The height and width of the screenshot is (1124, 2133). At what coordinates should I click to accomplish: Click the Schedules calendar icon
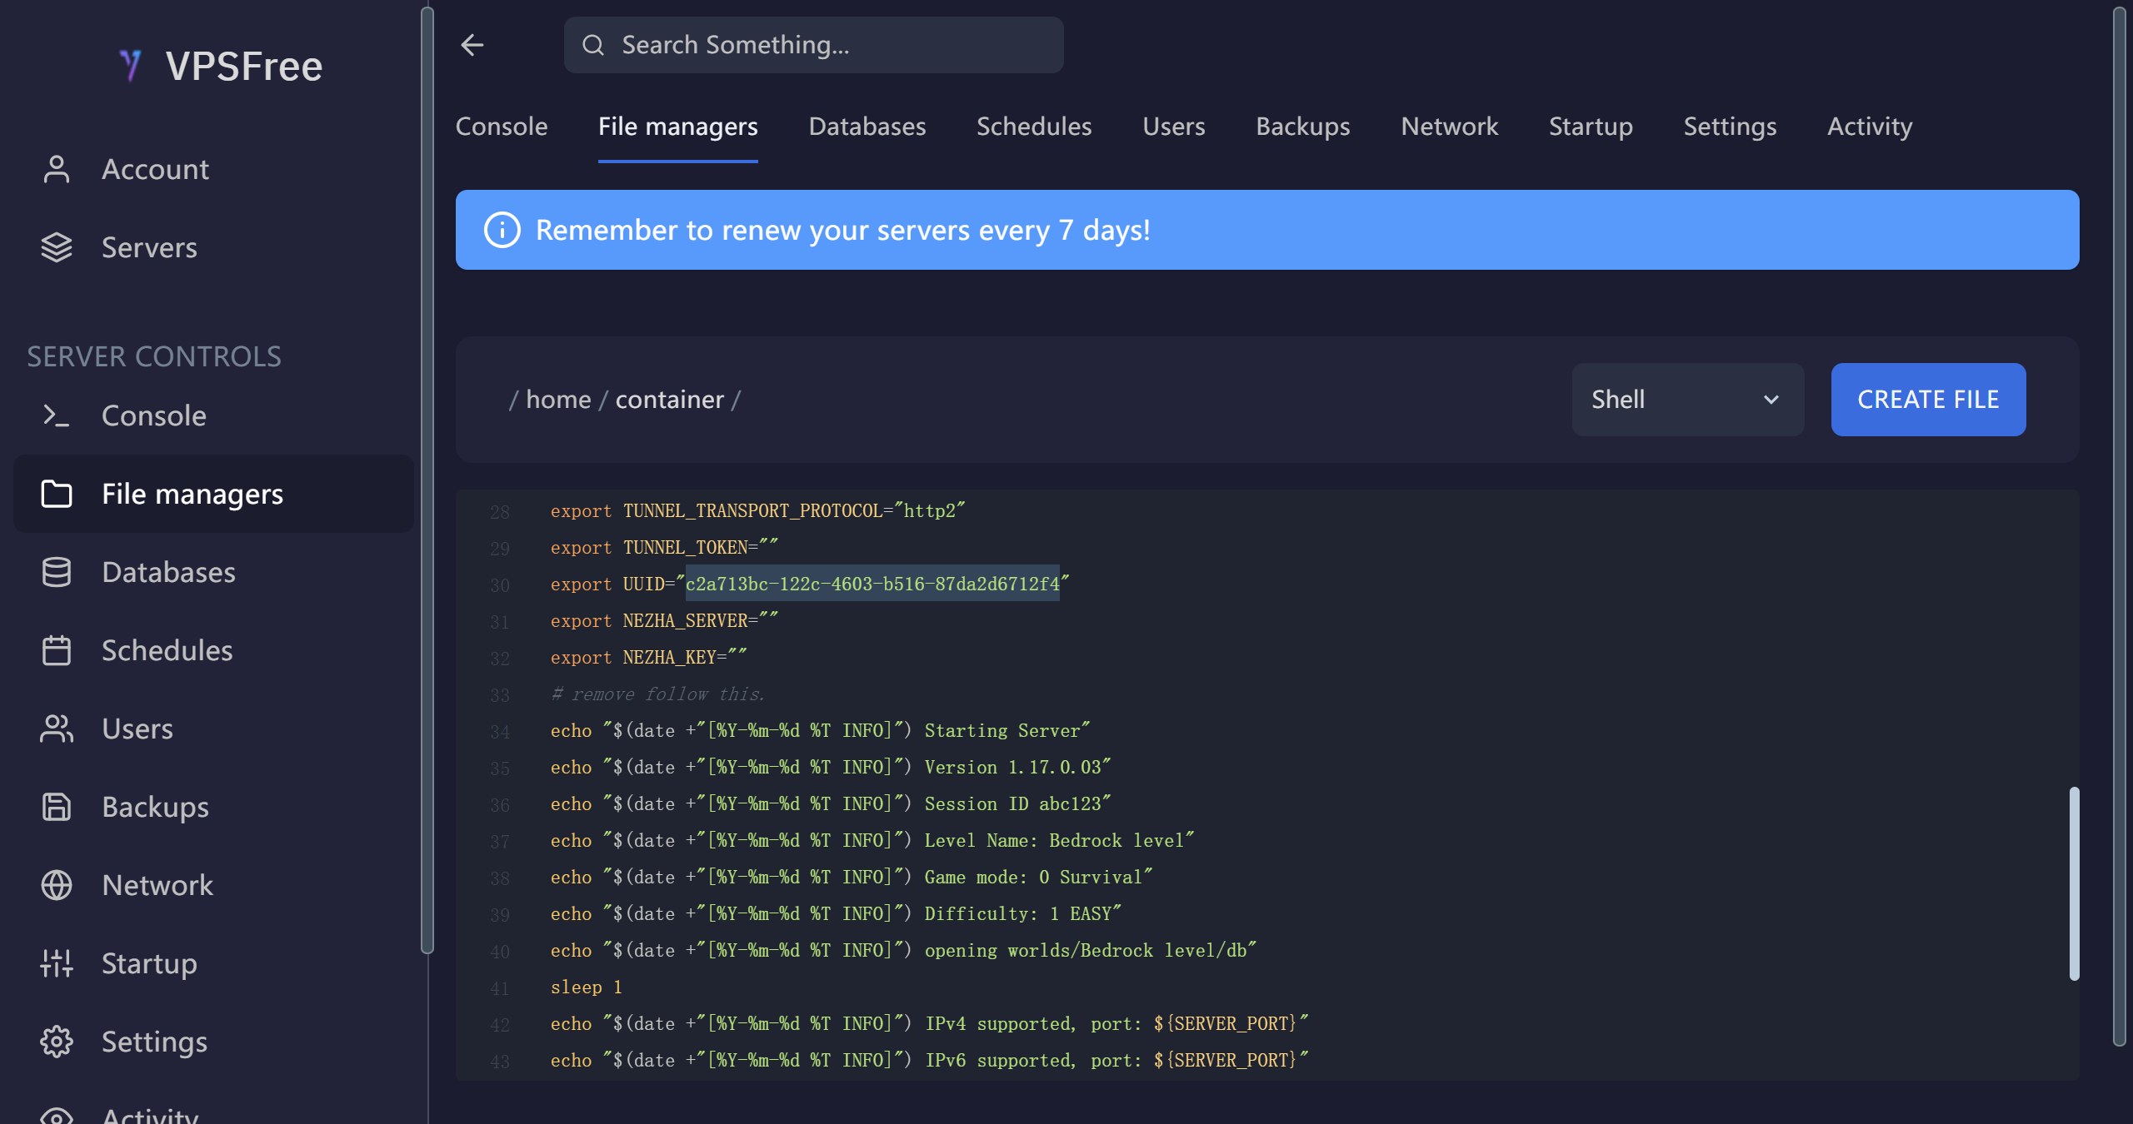click(x=56, y=650)
